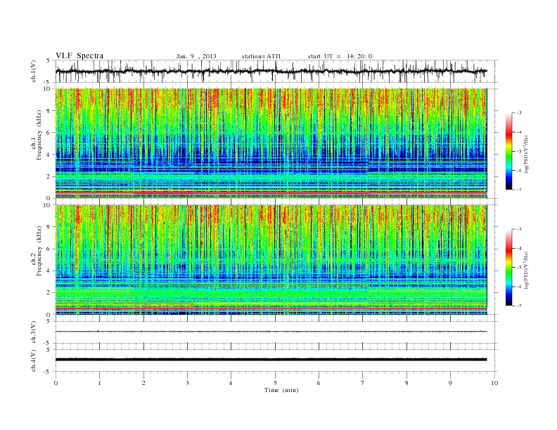Click tick label "8" on the Time axis
This screenshot has width=557, height=430.
pyautogui.click(x=406, y=383)
